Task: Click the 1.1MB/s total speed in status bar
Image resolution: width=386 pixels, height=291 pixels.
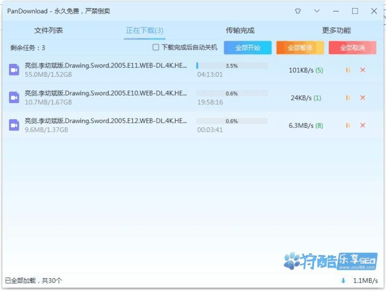Action: [x=365, y=281]
